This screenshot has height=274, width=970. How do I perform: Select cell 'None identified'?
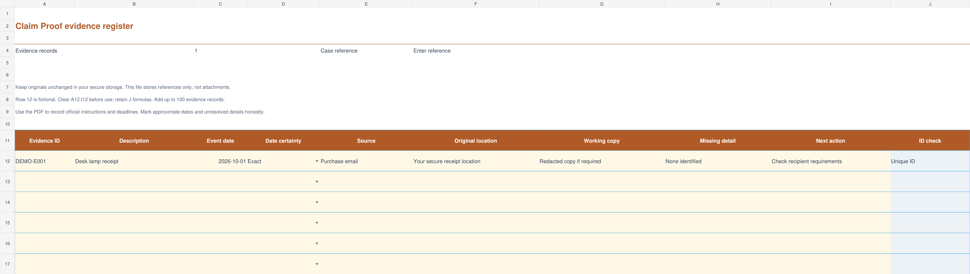(x=718, y=161)
